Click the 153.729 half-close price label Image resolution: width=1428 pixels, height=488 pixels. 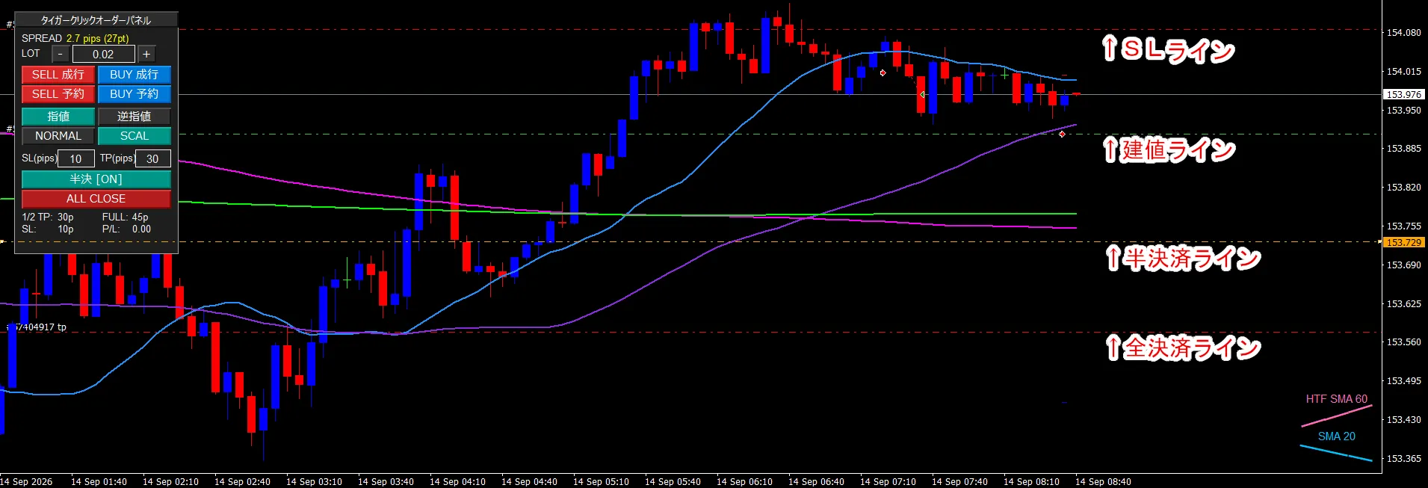pyautogui.click(x=1404, y=242)
